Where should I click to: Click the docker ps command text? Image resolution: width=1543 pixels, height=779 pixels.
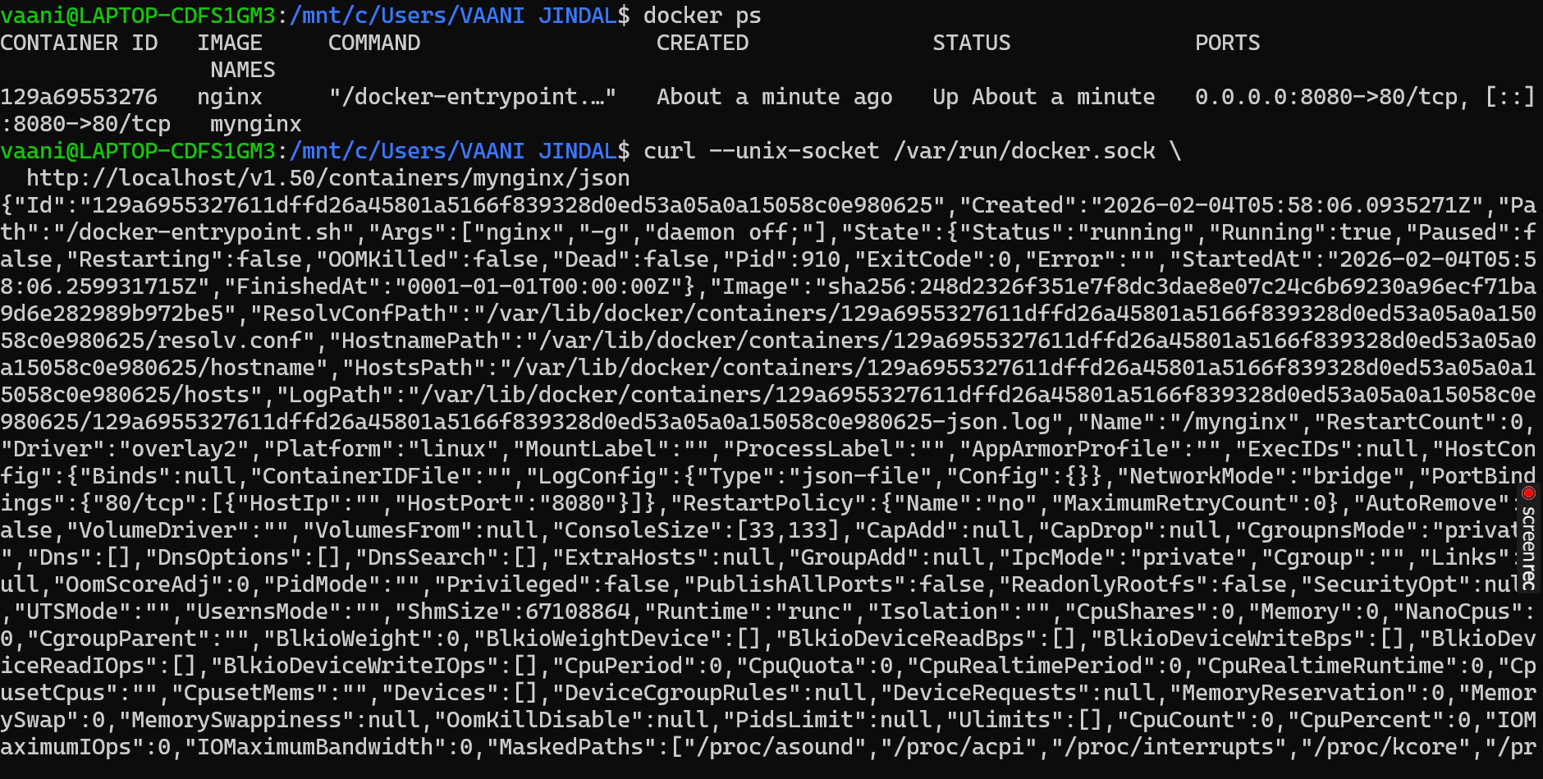pyautogui.click(x=702, y=14)
